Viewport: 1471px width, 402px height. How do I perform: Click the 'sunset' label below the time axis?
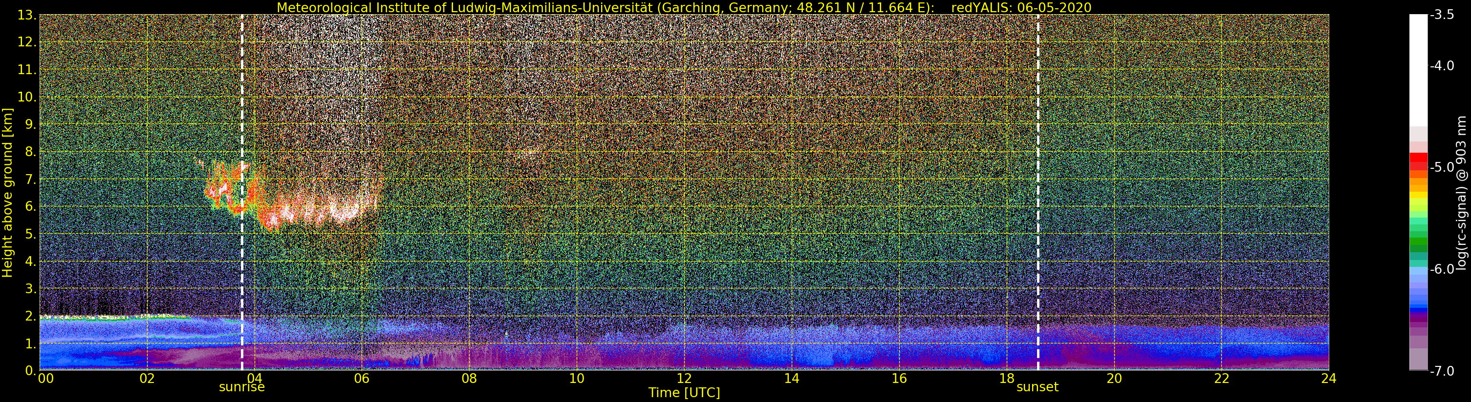coord(1037,386)
